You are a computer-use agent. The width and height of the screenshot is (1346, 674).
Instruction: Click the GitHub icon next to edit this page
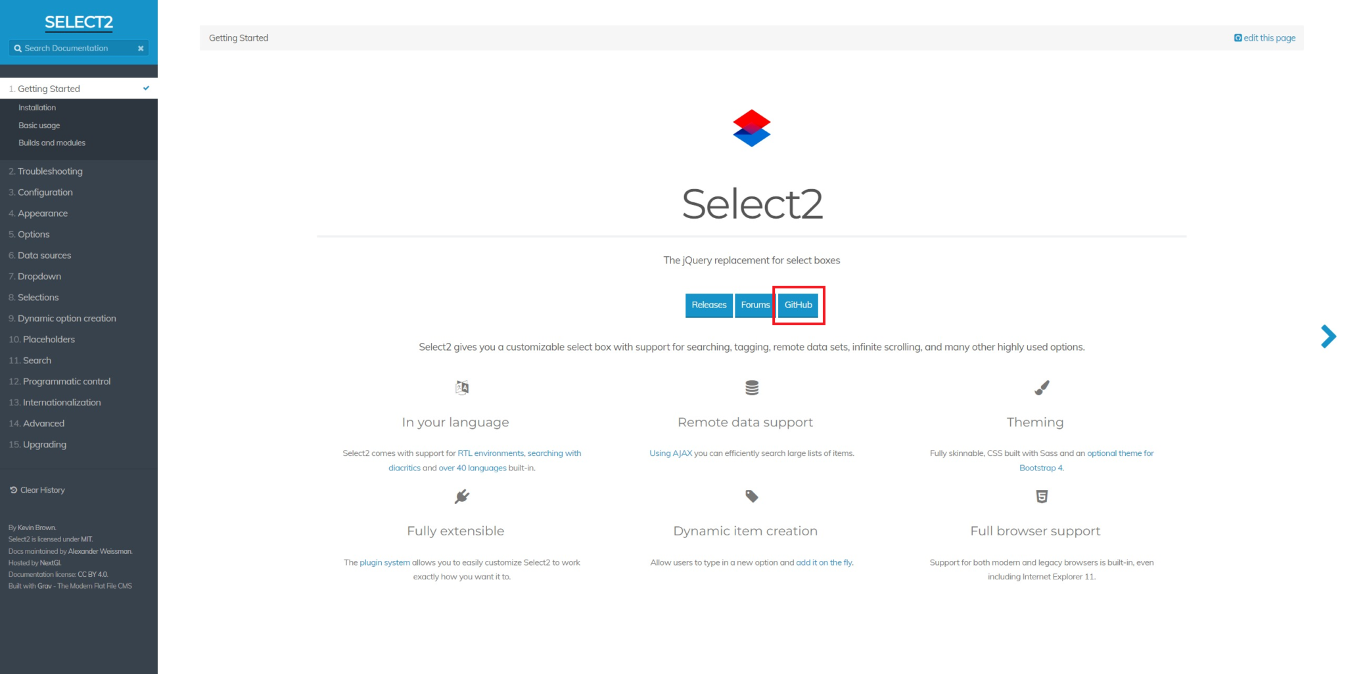tap(1238, 37)
